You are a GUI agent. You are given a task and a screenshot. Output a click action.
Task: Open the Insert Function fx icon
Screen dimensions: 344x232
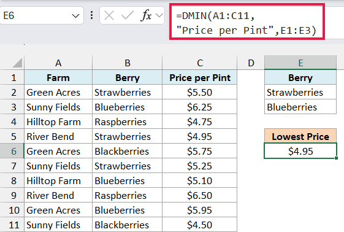pos(146,15)
